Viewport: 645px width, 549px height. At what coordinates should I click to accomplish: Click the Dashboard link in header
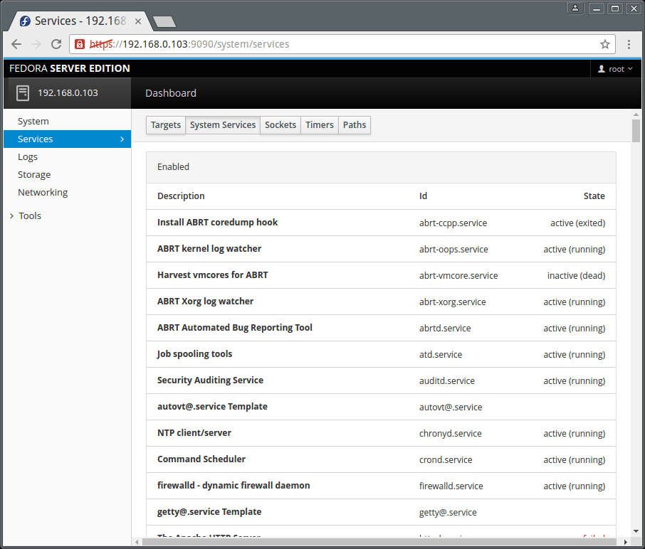171,93
